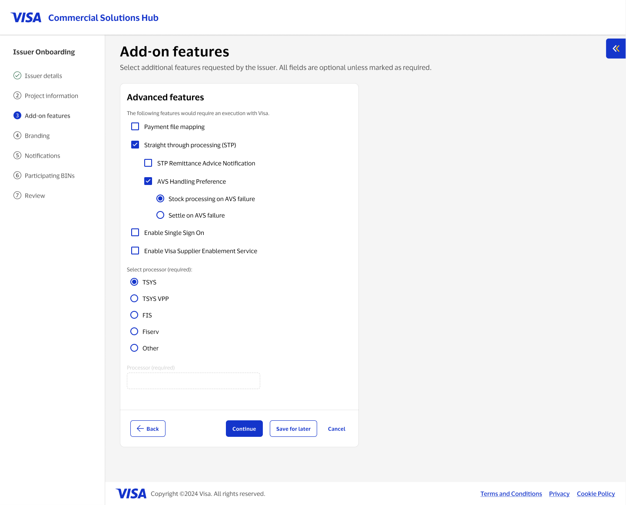
Task: Go to Project information step
Action: tap(51, 96)
